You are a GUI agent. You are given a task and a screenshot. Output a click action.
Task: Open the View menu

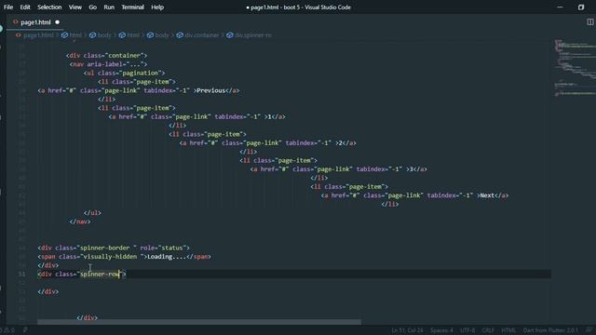[x=75, y=7]
